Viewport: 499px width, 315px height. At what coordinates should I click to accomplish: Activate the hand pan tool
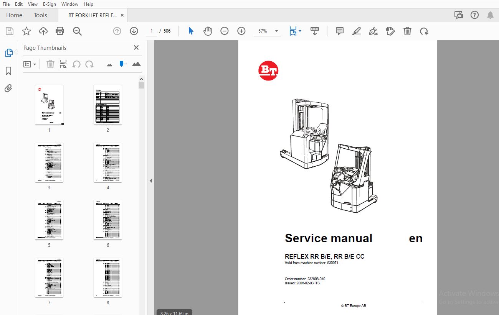coord(208,31)
